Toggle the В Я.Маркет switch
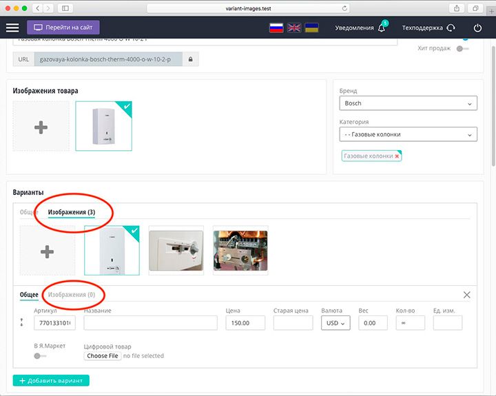496x396 pixels. (x=40, y=356)
